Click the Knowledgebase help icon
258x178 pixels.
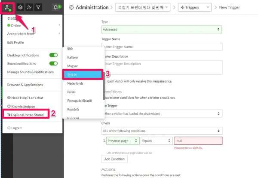click(x=9, y=106)
